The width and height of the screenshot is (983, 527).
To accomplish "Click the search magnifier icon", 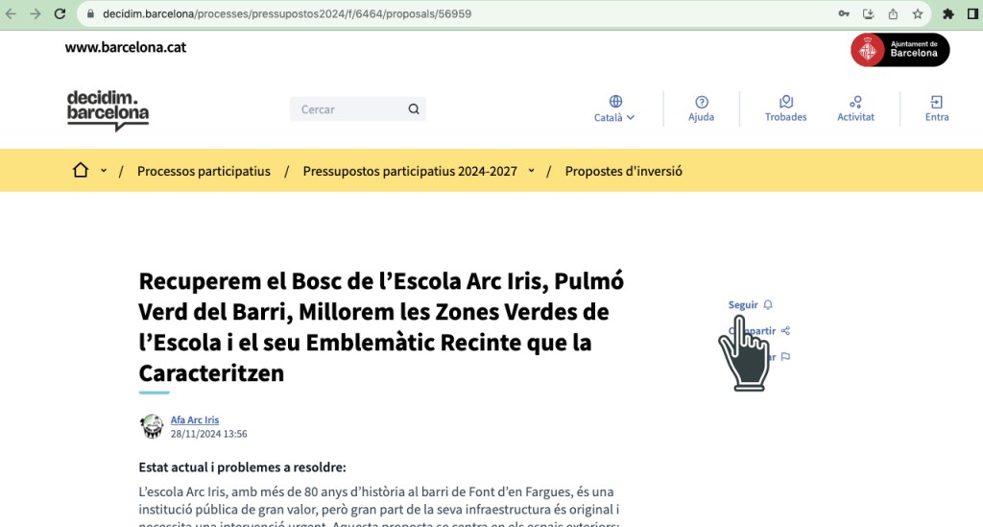I will pos(414,109).
